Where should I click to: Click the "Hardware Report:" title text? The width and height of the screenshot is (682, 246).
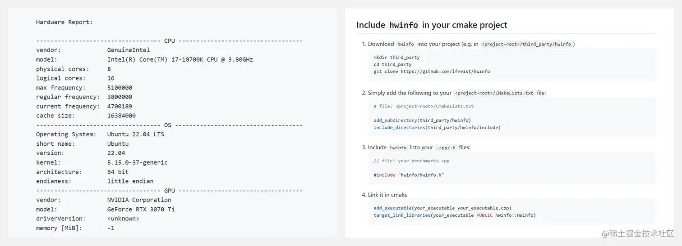[64, 22]
